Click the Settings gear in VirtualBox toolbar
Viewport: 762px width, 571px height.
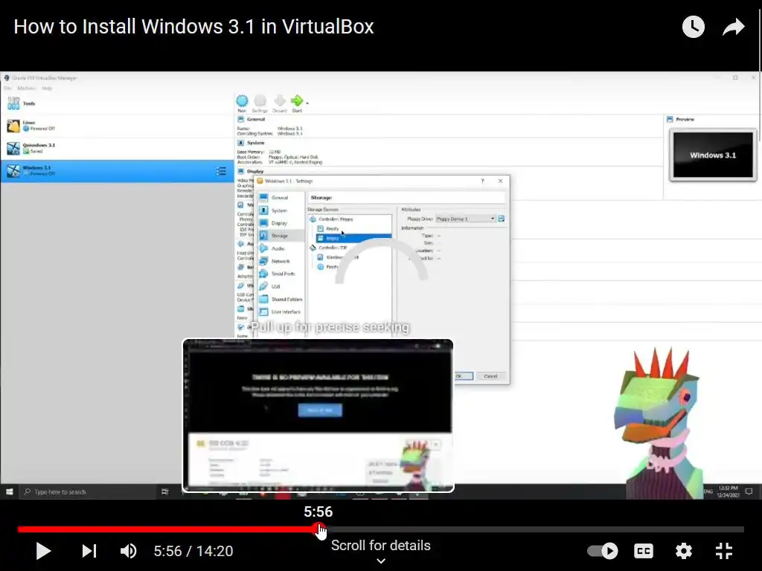[260, 103]
